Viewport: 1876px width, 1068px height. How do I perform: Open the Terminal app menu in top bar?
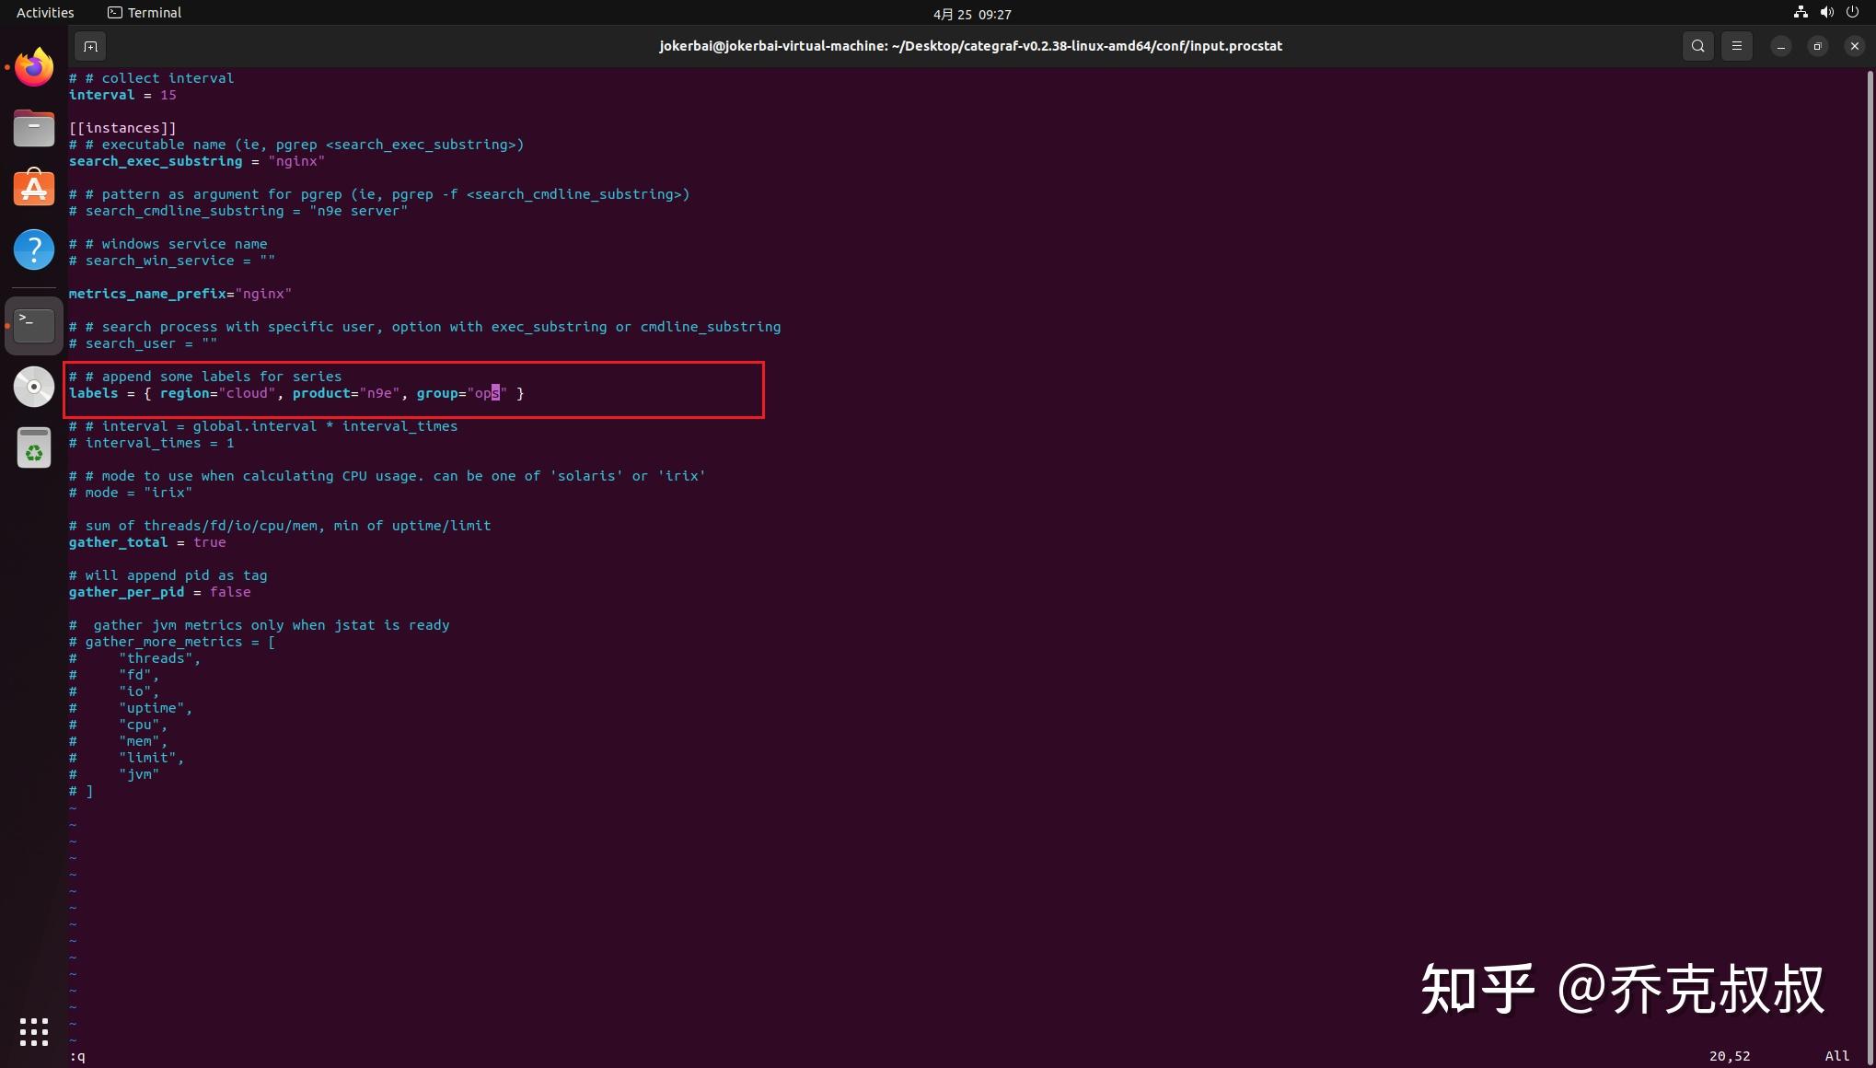coord(145,13)
